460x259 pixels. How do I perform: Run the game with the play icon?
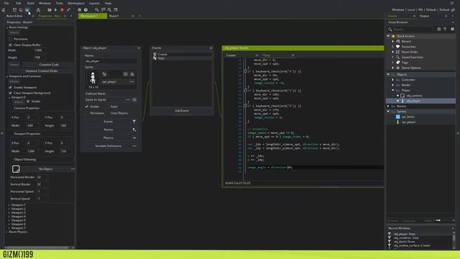[x=55, y=10]
